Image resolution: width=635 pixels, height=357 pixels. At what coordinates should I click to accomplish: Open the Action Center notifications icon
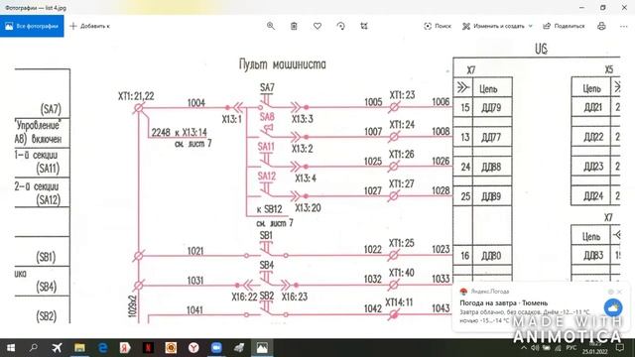point(619,348)
